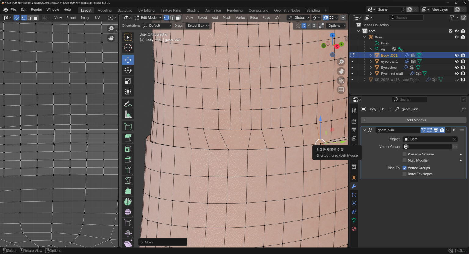
Task: Hide Eyelashes object with eye icon
Action: pos(456,68)
